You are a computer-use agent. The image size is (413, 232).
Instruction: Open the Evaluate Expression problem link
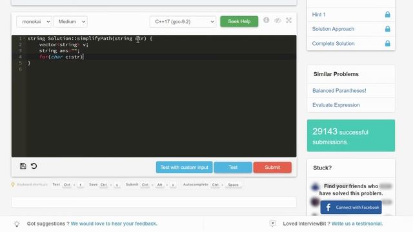336,105
